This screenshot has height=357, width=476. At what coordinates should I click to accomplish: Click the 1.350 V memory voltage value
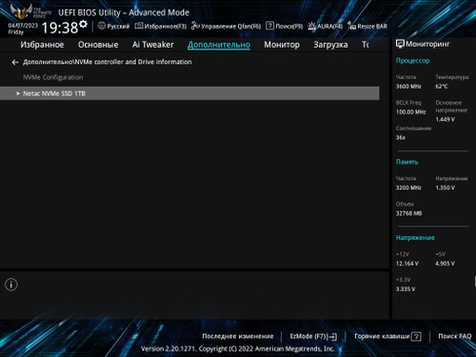pyautogui.click(x=445, y=188)
